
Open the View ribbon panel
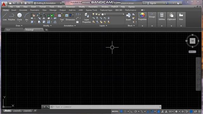coord(181,16)
